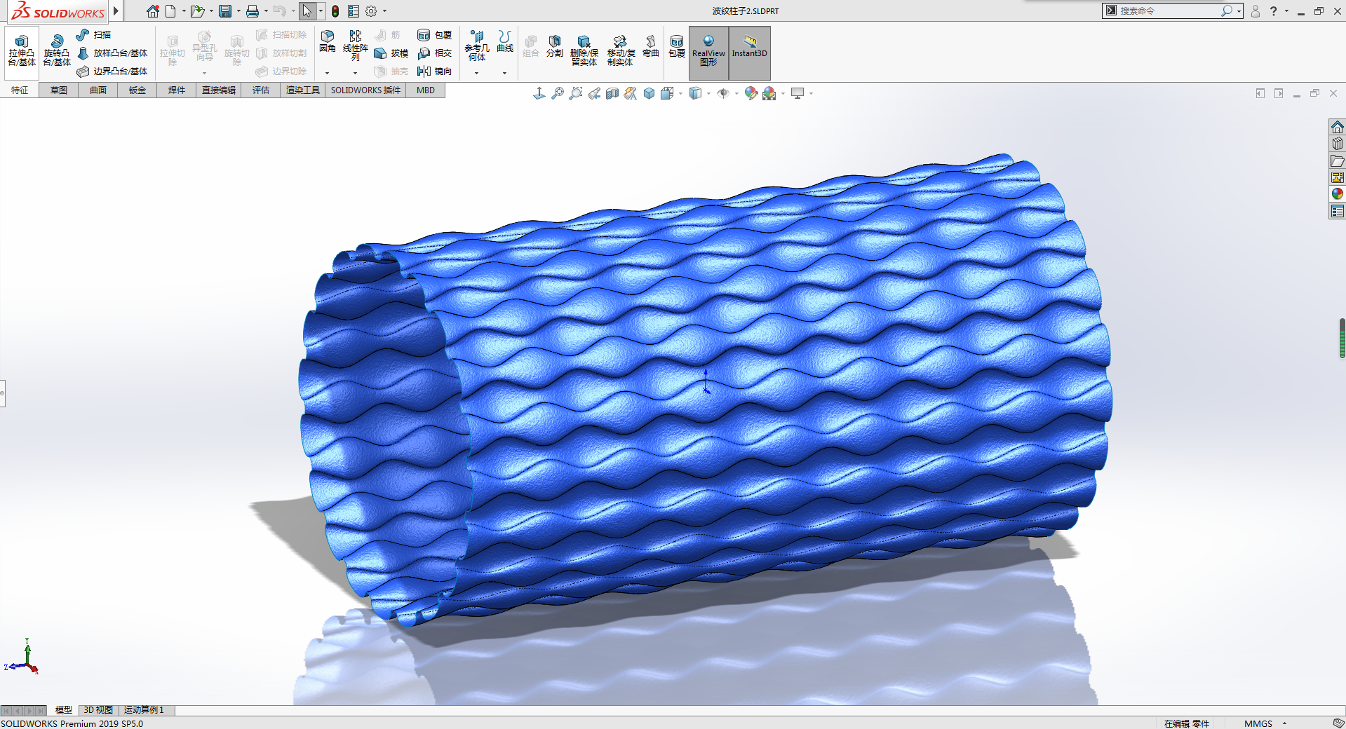Expand the SOLIDWORKS menu arrow beside the logo
The width and height of the screenshot is (1346, 729).
(116, 11)
